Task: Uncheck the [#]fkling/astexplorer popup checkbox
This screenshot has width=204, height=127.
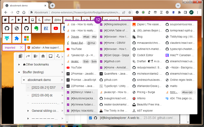Action: [x=101, y=24]
